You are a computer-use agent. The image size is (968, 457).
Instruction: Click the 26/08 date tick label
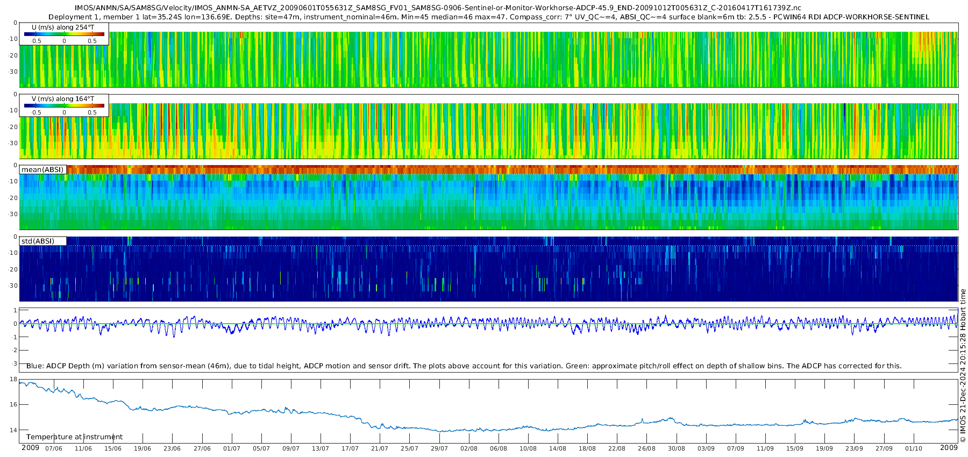point(646,448)
